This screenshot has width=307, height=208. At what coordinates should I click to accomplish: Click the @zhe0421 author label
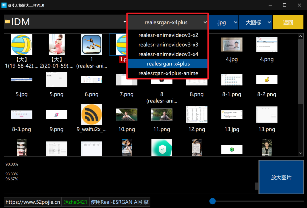click(75, 202)
